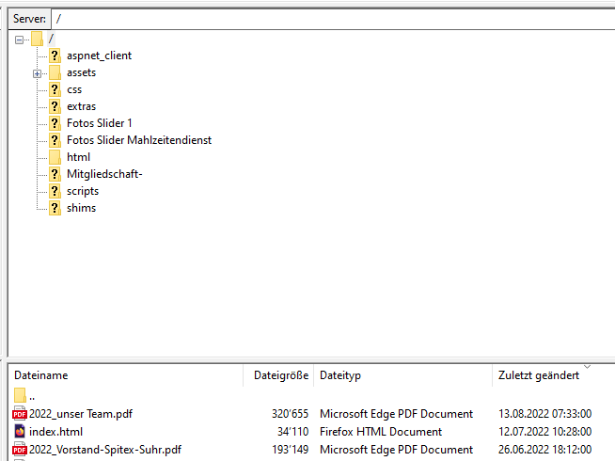Open Fotos Slider 1 folder label
The height and width of the screenshot is (461, 615).
(x=100, y=123)
